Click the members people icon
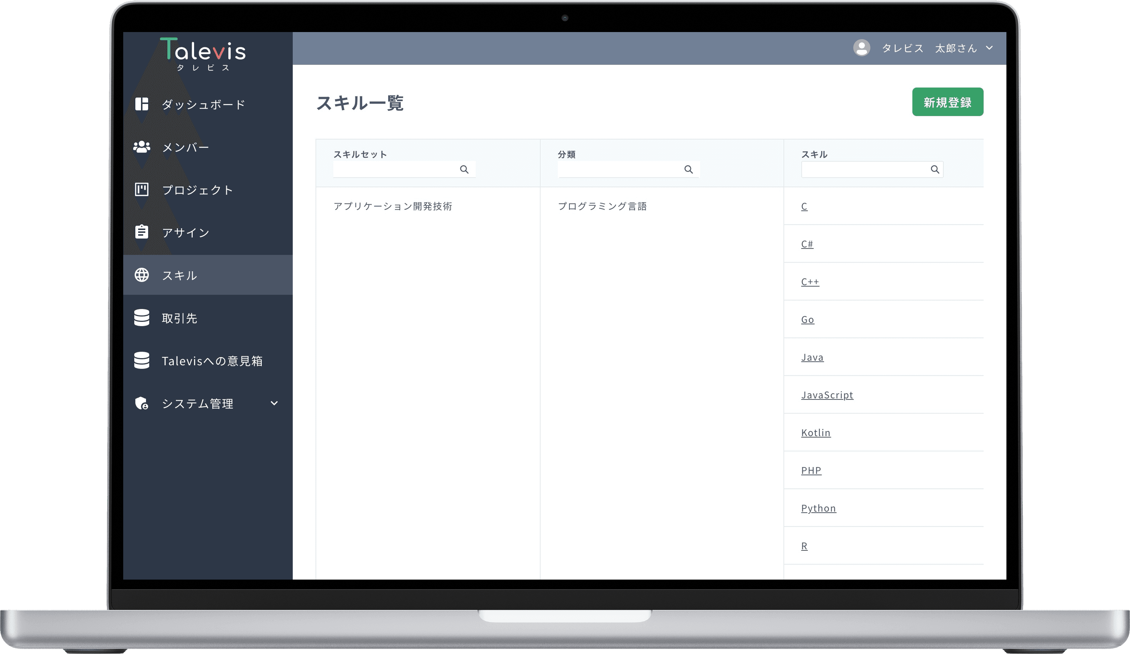1130x654 pixels. pos(142,147)
